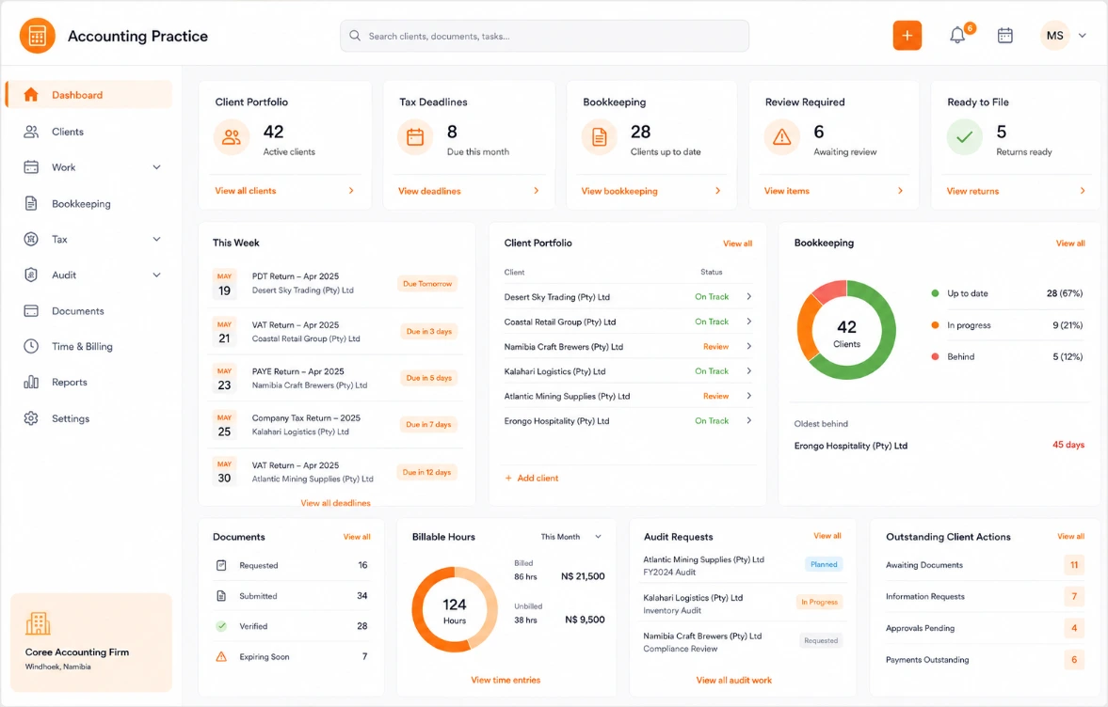Open Dashboard in the sidebar
This screenshot has height=707, width=1108.
click(89, 95)
